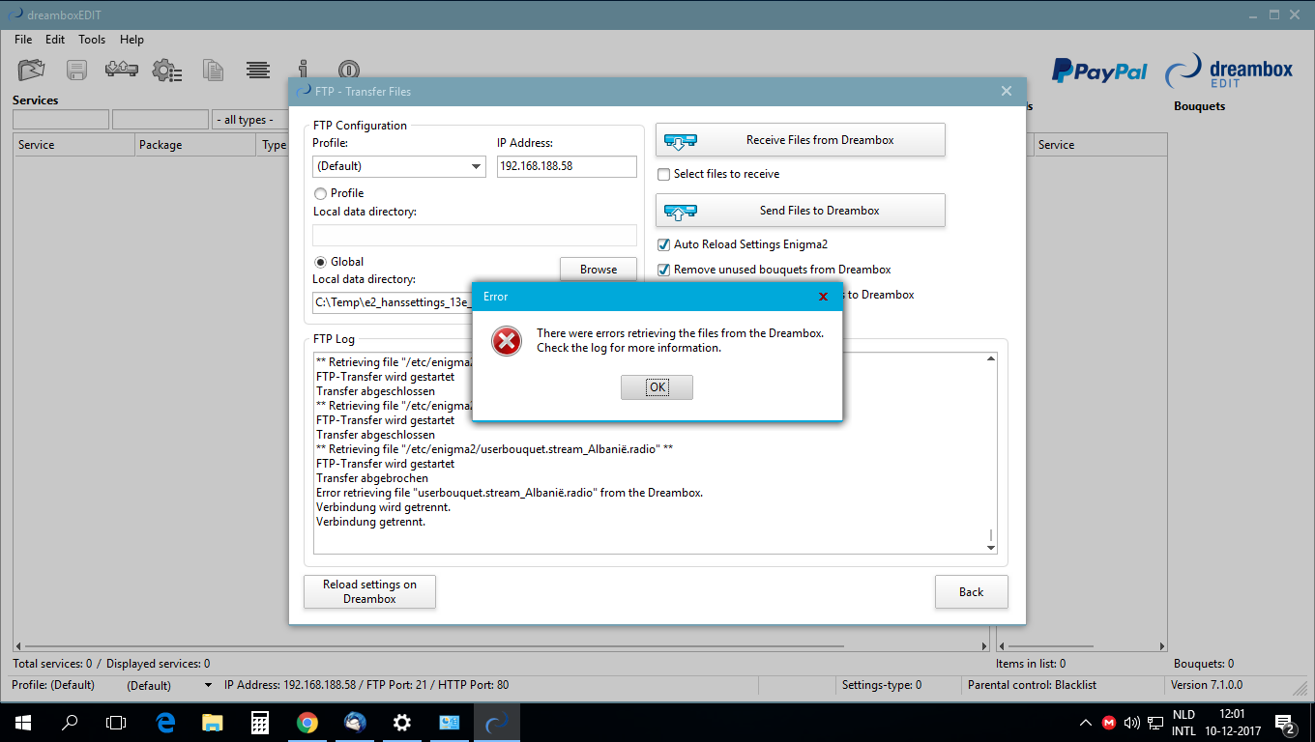This screenshot has width=1315, height=742.
Task: Open the FTP transfer toolbar icon
Action: tap(122, 71)
